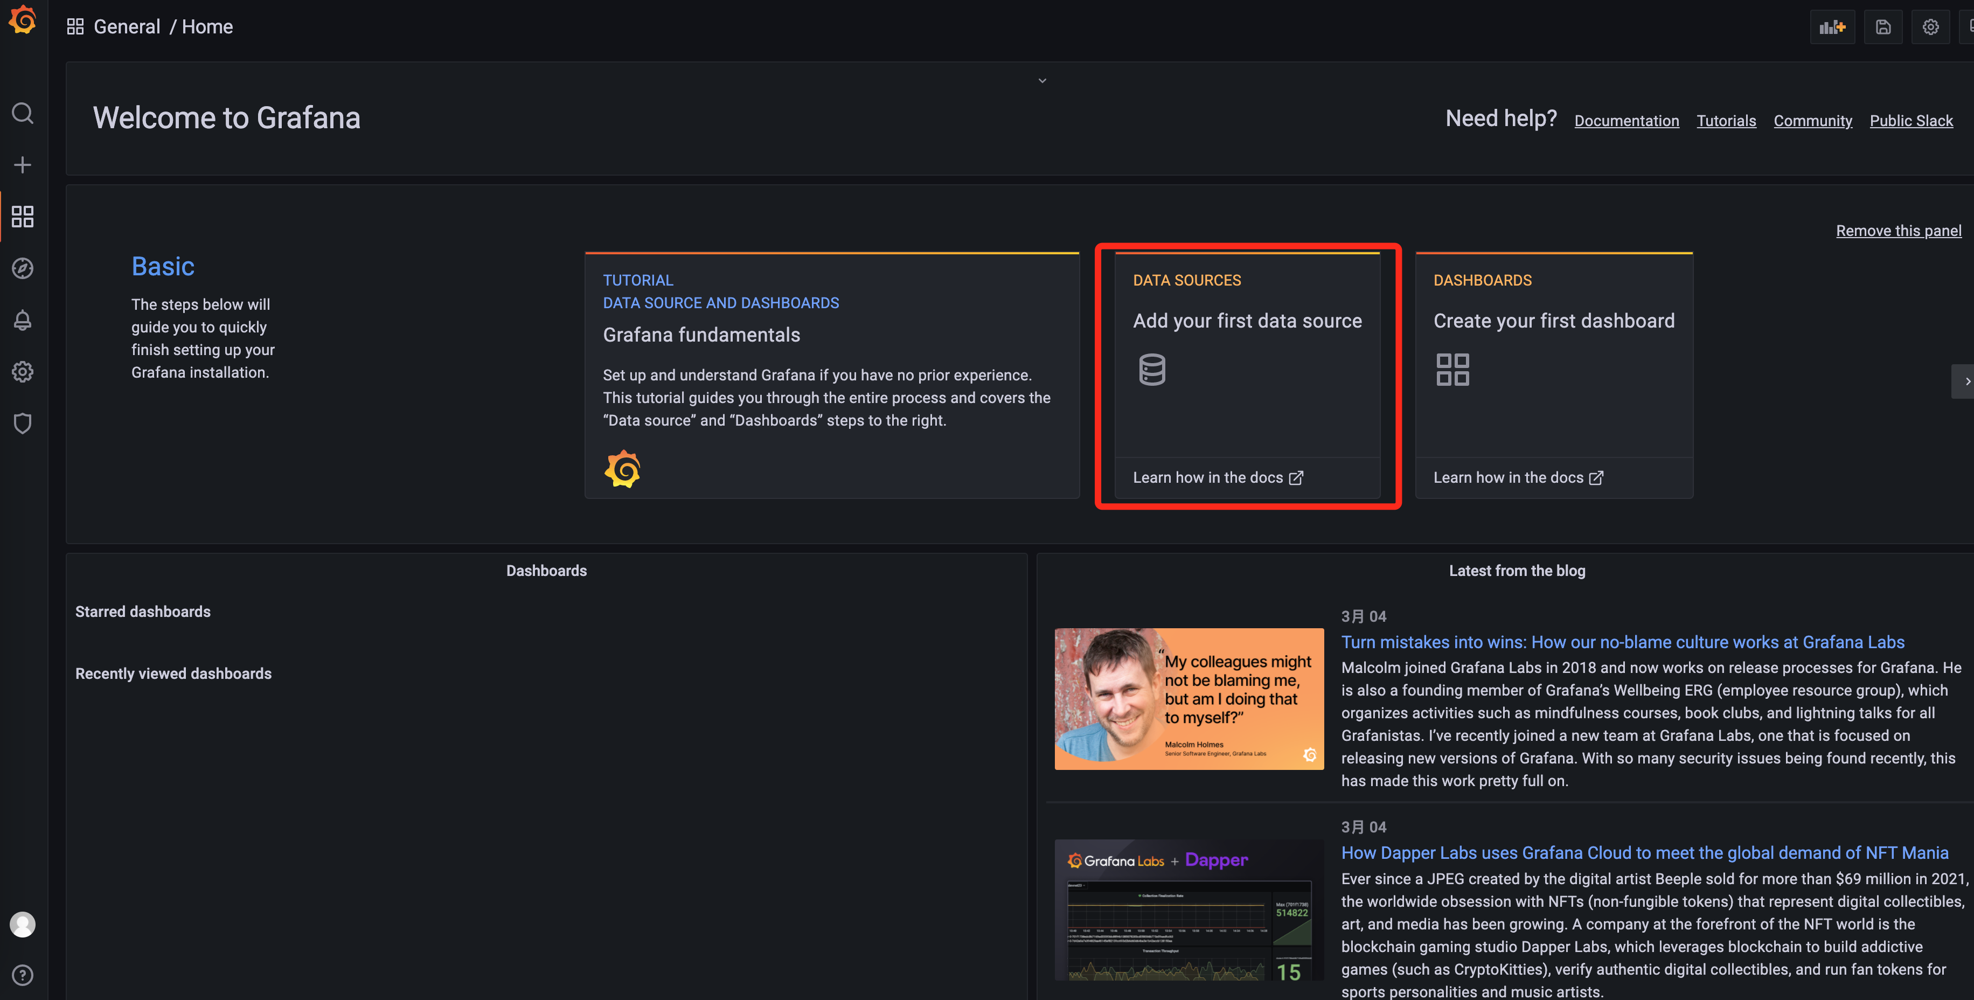Open the Create plus sidebar icon
This screenshot has height=1000, width=1974.
click(23, 165)
